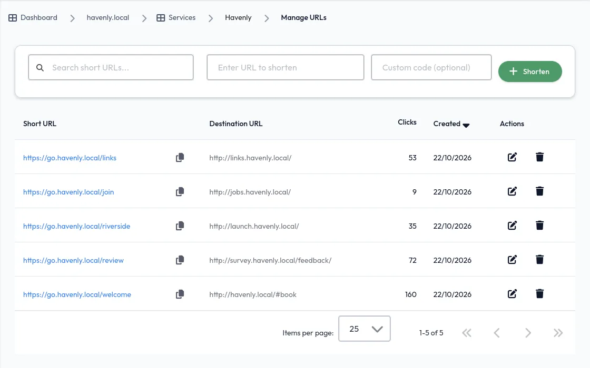Click the 1-5 of 5 pagination label
This screenshot has height=368, width=590.
click(431, 333)
